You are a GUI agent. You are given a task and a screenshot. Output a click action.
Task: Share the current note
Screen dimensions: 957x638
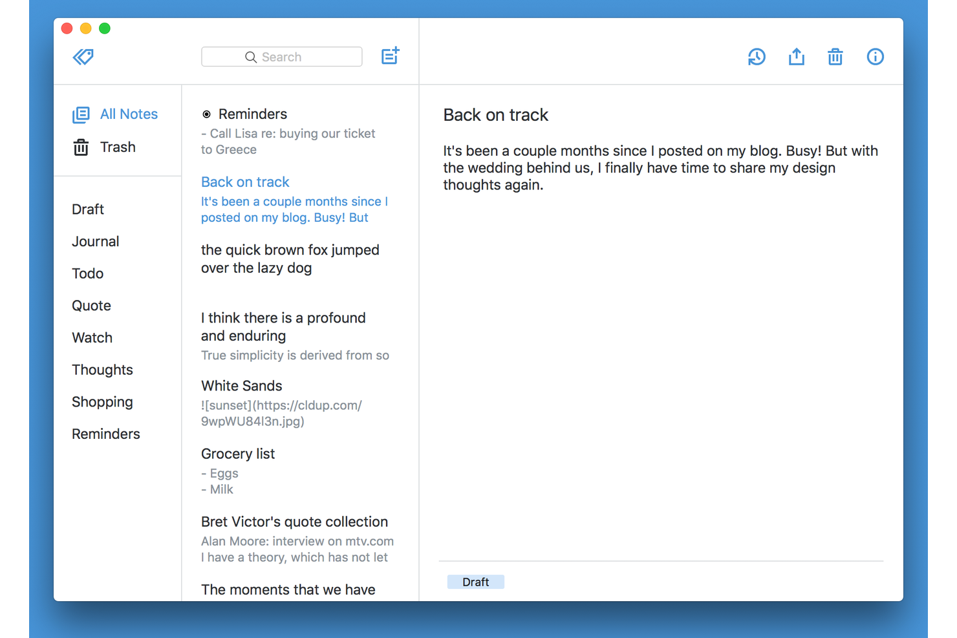pyautogui.click(x=796, y=57)
